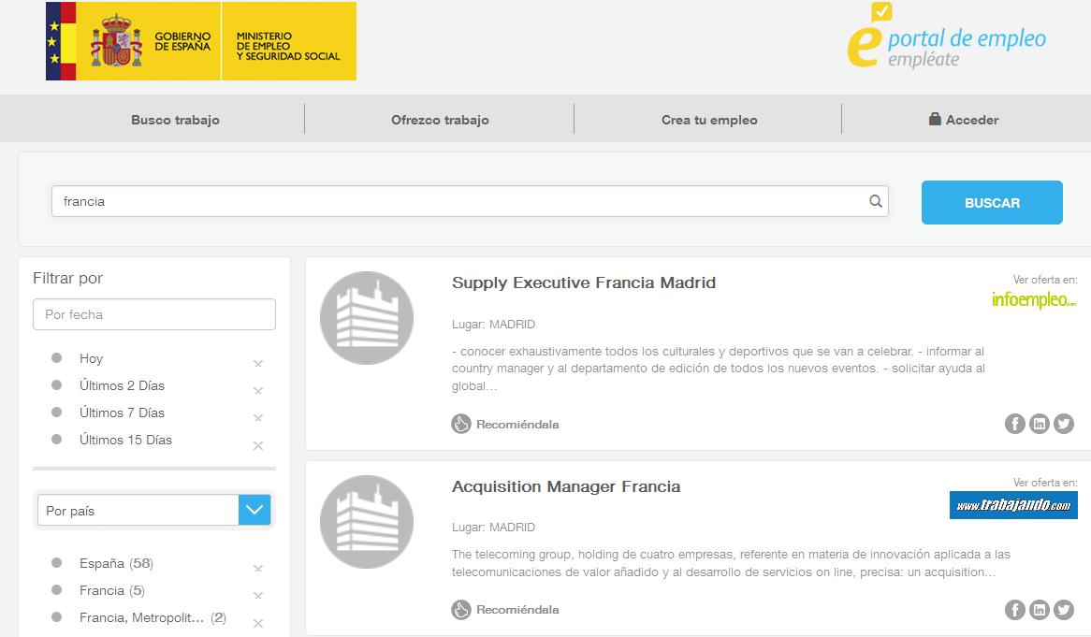Click the trabajando.com logo

point(1013,505)
